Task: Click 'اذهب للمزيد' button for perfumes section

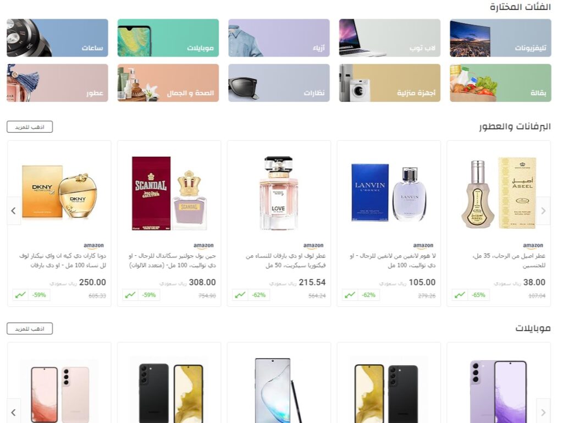Action: [x=30, y=127]
